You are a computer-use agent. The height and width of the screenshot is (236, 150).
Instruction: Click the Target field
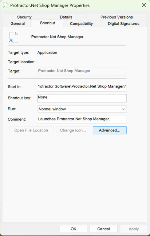[82, 71]
